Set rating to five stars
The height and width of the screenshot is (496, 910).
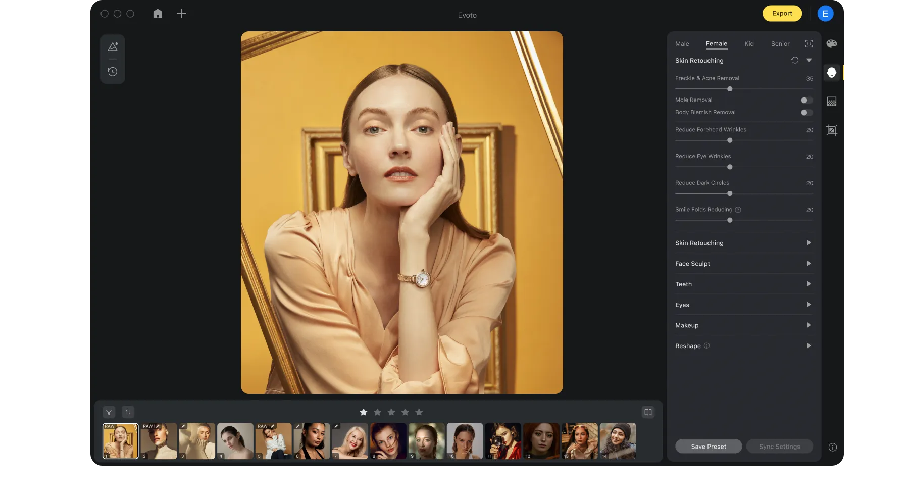click(x=419, y=412)
